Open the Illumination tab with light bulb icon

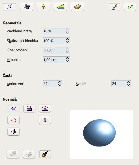pyautogui.click(x=44, y=7)
